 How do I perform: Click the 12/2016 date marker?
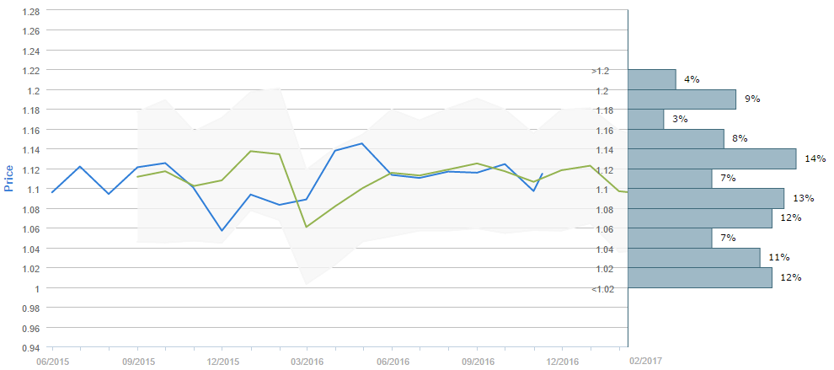562,361
